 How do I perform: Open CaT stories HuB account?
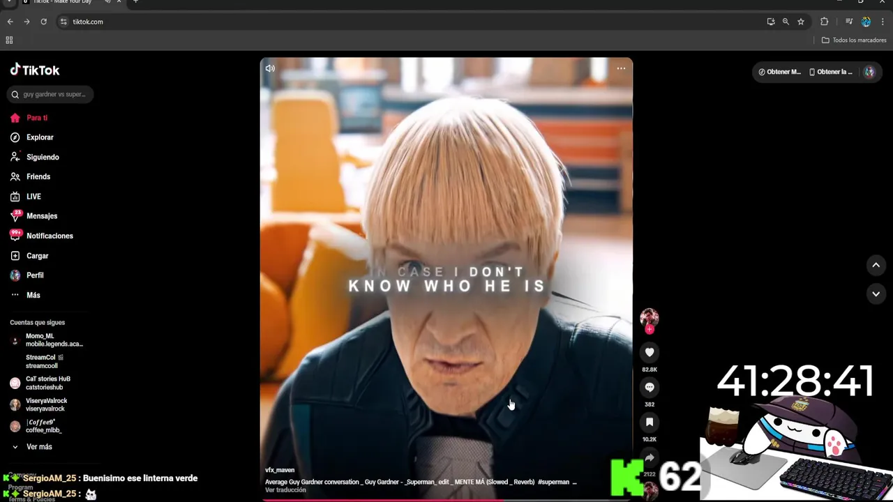(x=42, y=383)
